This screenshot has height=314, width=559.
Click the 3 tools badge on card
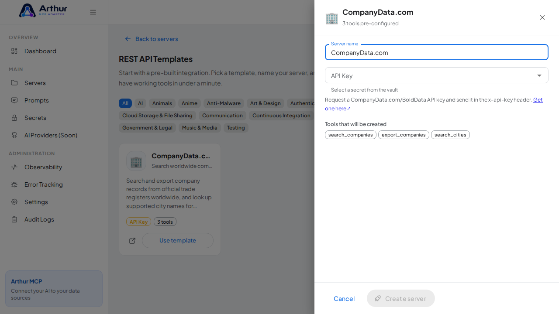tap(165, 222)
